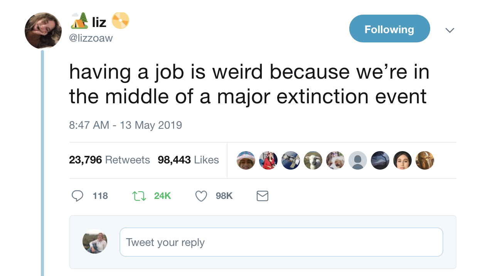
Task: Select the liker avatar with pink hat
Action: [246, 160]
